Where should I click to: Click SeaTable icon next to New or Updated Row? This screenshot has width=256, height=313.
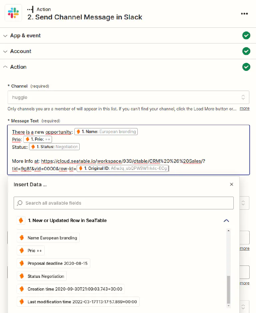21,221
